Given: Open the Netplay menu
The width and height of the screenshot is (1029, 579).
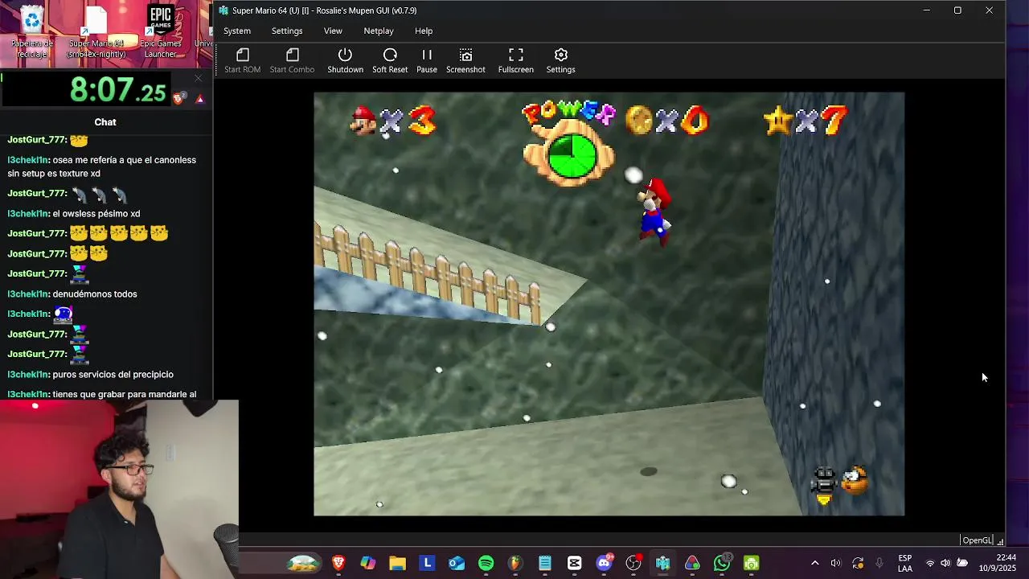Looking at the screenshot, I should coord(379,31).
